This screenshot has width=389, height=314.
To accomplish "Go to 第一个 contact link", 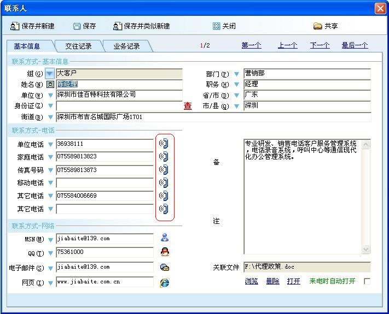I will tap(251, 45).
